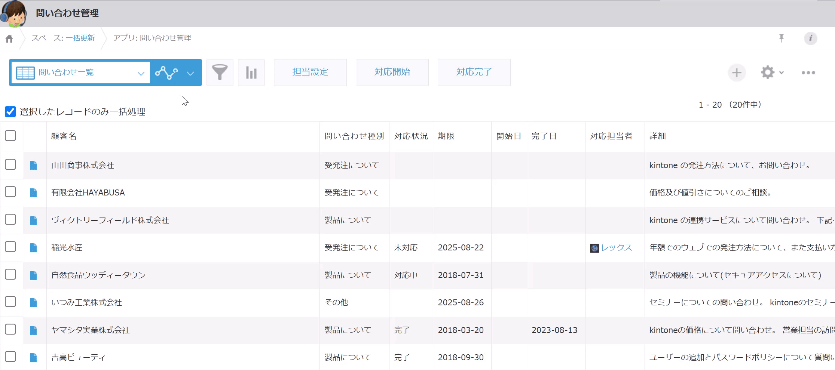This screenshot has width=835, height=370.
Task: Open app settings gear icon
Action: click(767, 73)
